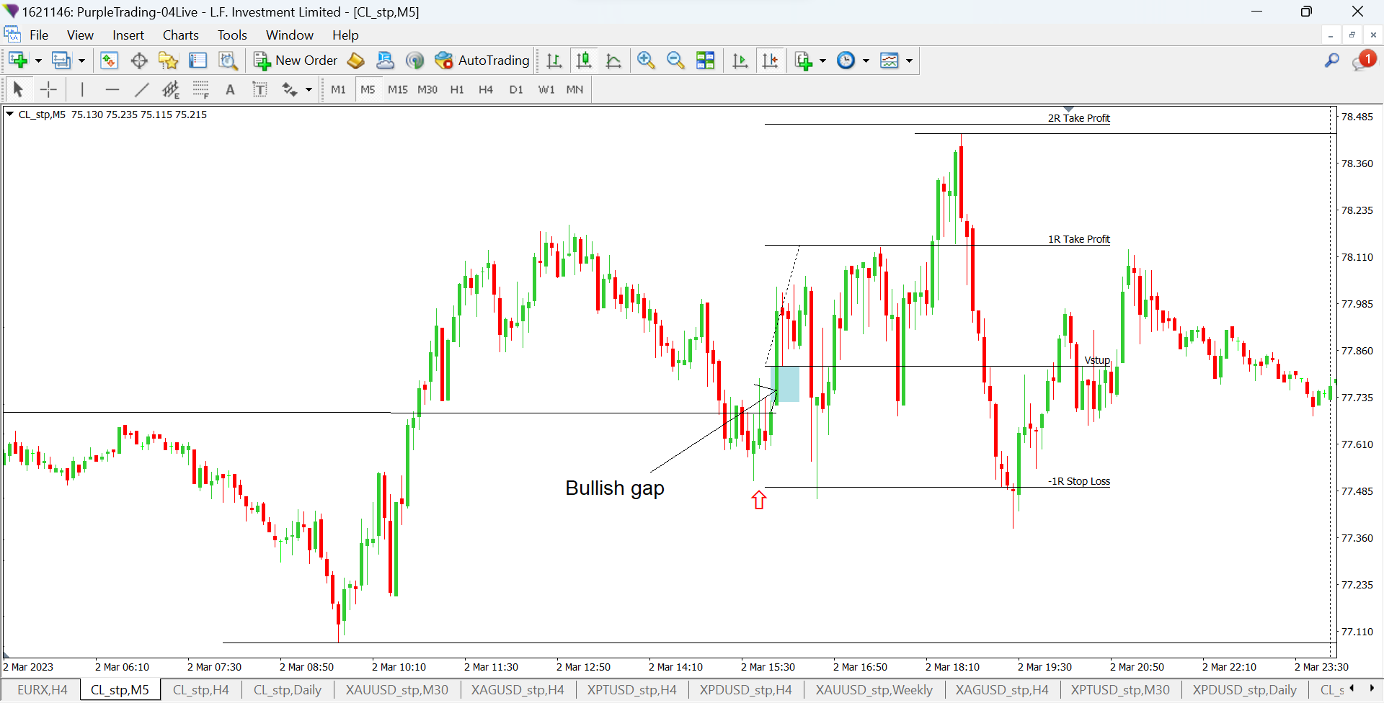Toggle the Terminal panel icon
Screen dimensions: 1384x703
pyautogui.click(x=198, y=61)
